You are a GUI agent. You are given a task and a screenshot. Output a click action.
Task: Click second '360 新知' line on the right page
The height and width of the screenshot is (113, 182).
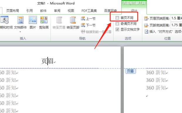click(x=156, y=80)
